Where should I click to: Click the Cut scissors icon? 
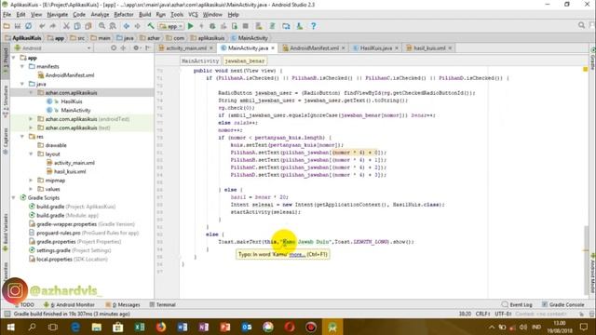point(66,26)
